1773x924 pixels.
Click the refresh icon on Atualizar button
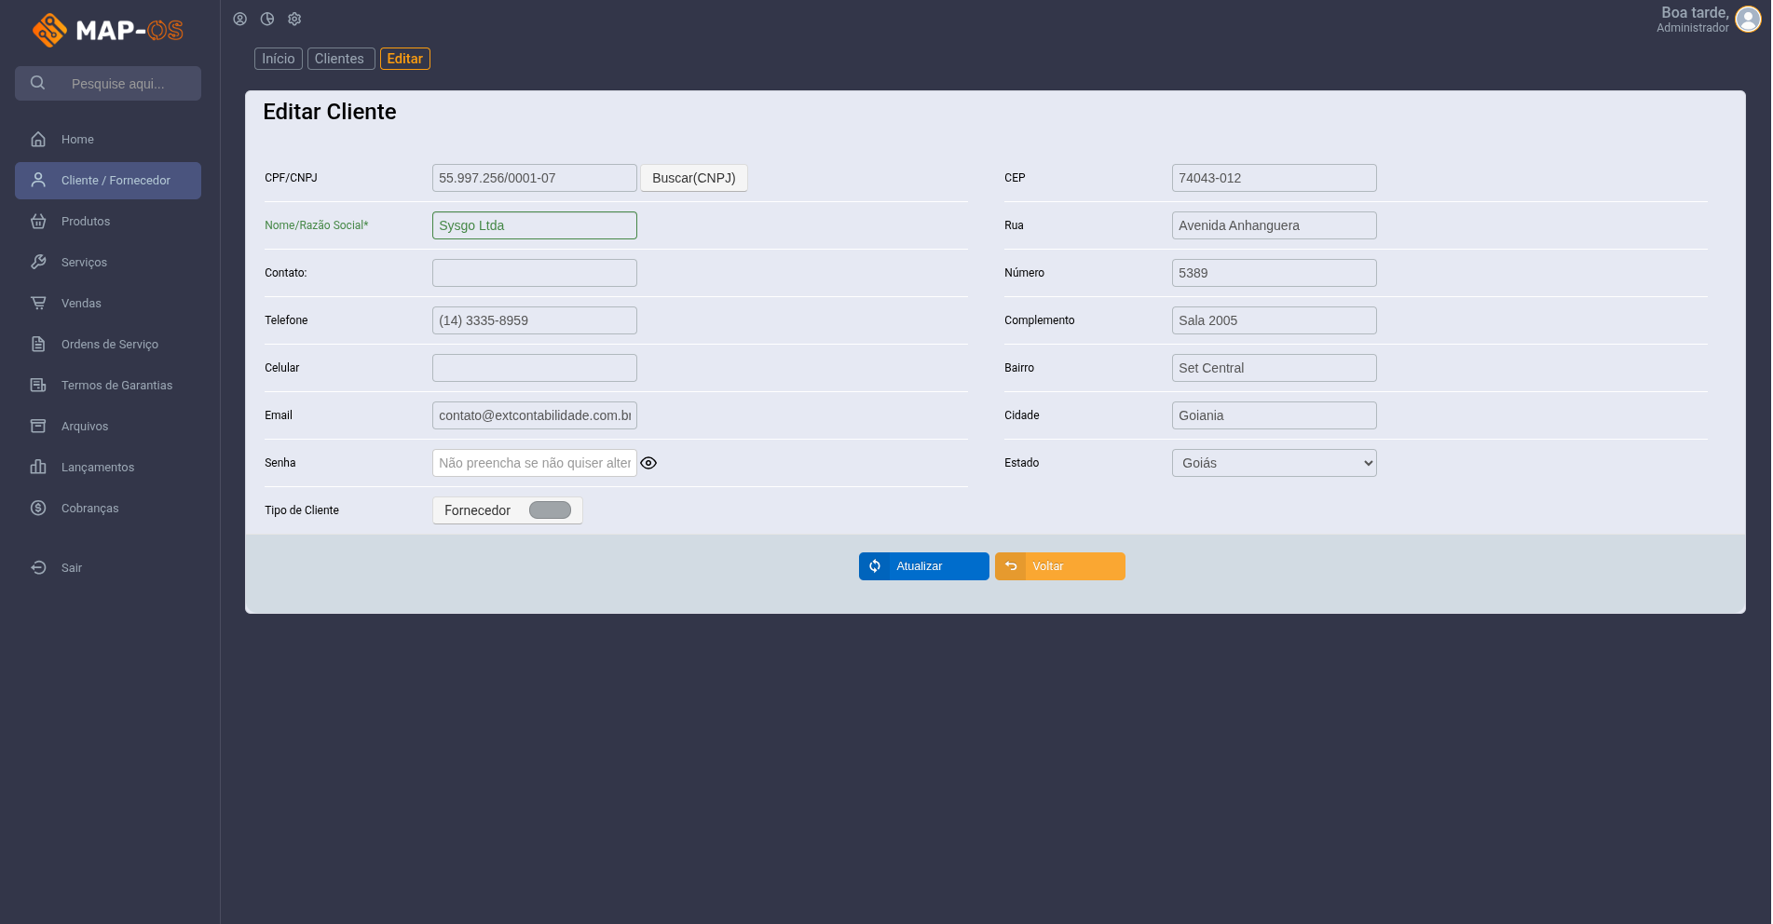(x=875, y=566)
